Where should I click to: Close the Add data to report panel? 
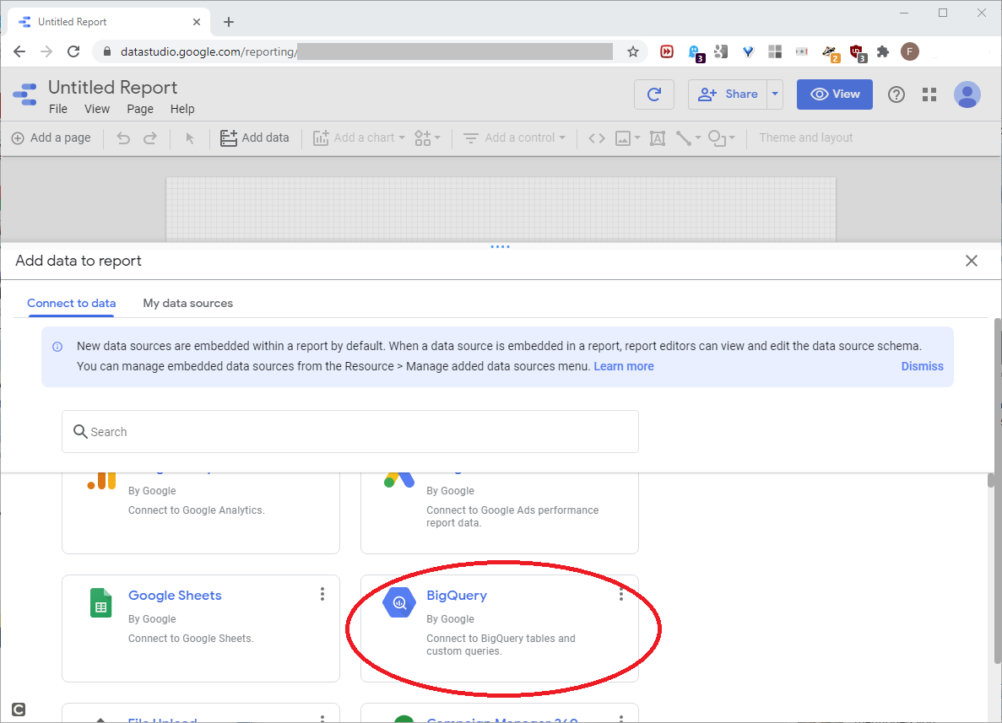[972, 261]
